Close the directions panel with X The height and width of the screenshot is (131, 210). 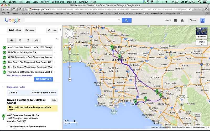[57, 39]
